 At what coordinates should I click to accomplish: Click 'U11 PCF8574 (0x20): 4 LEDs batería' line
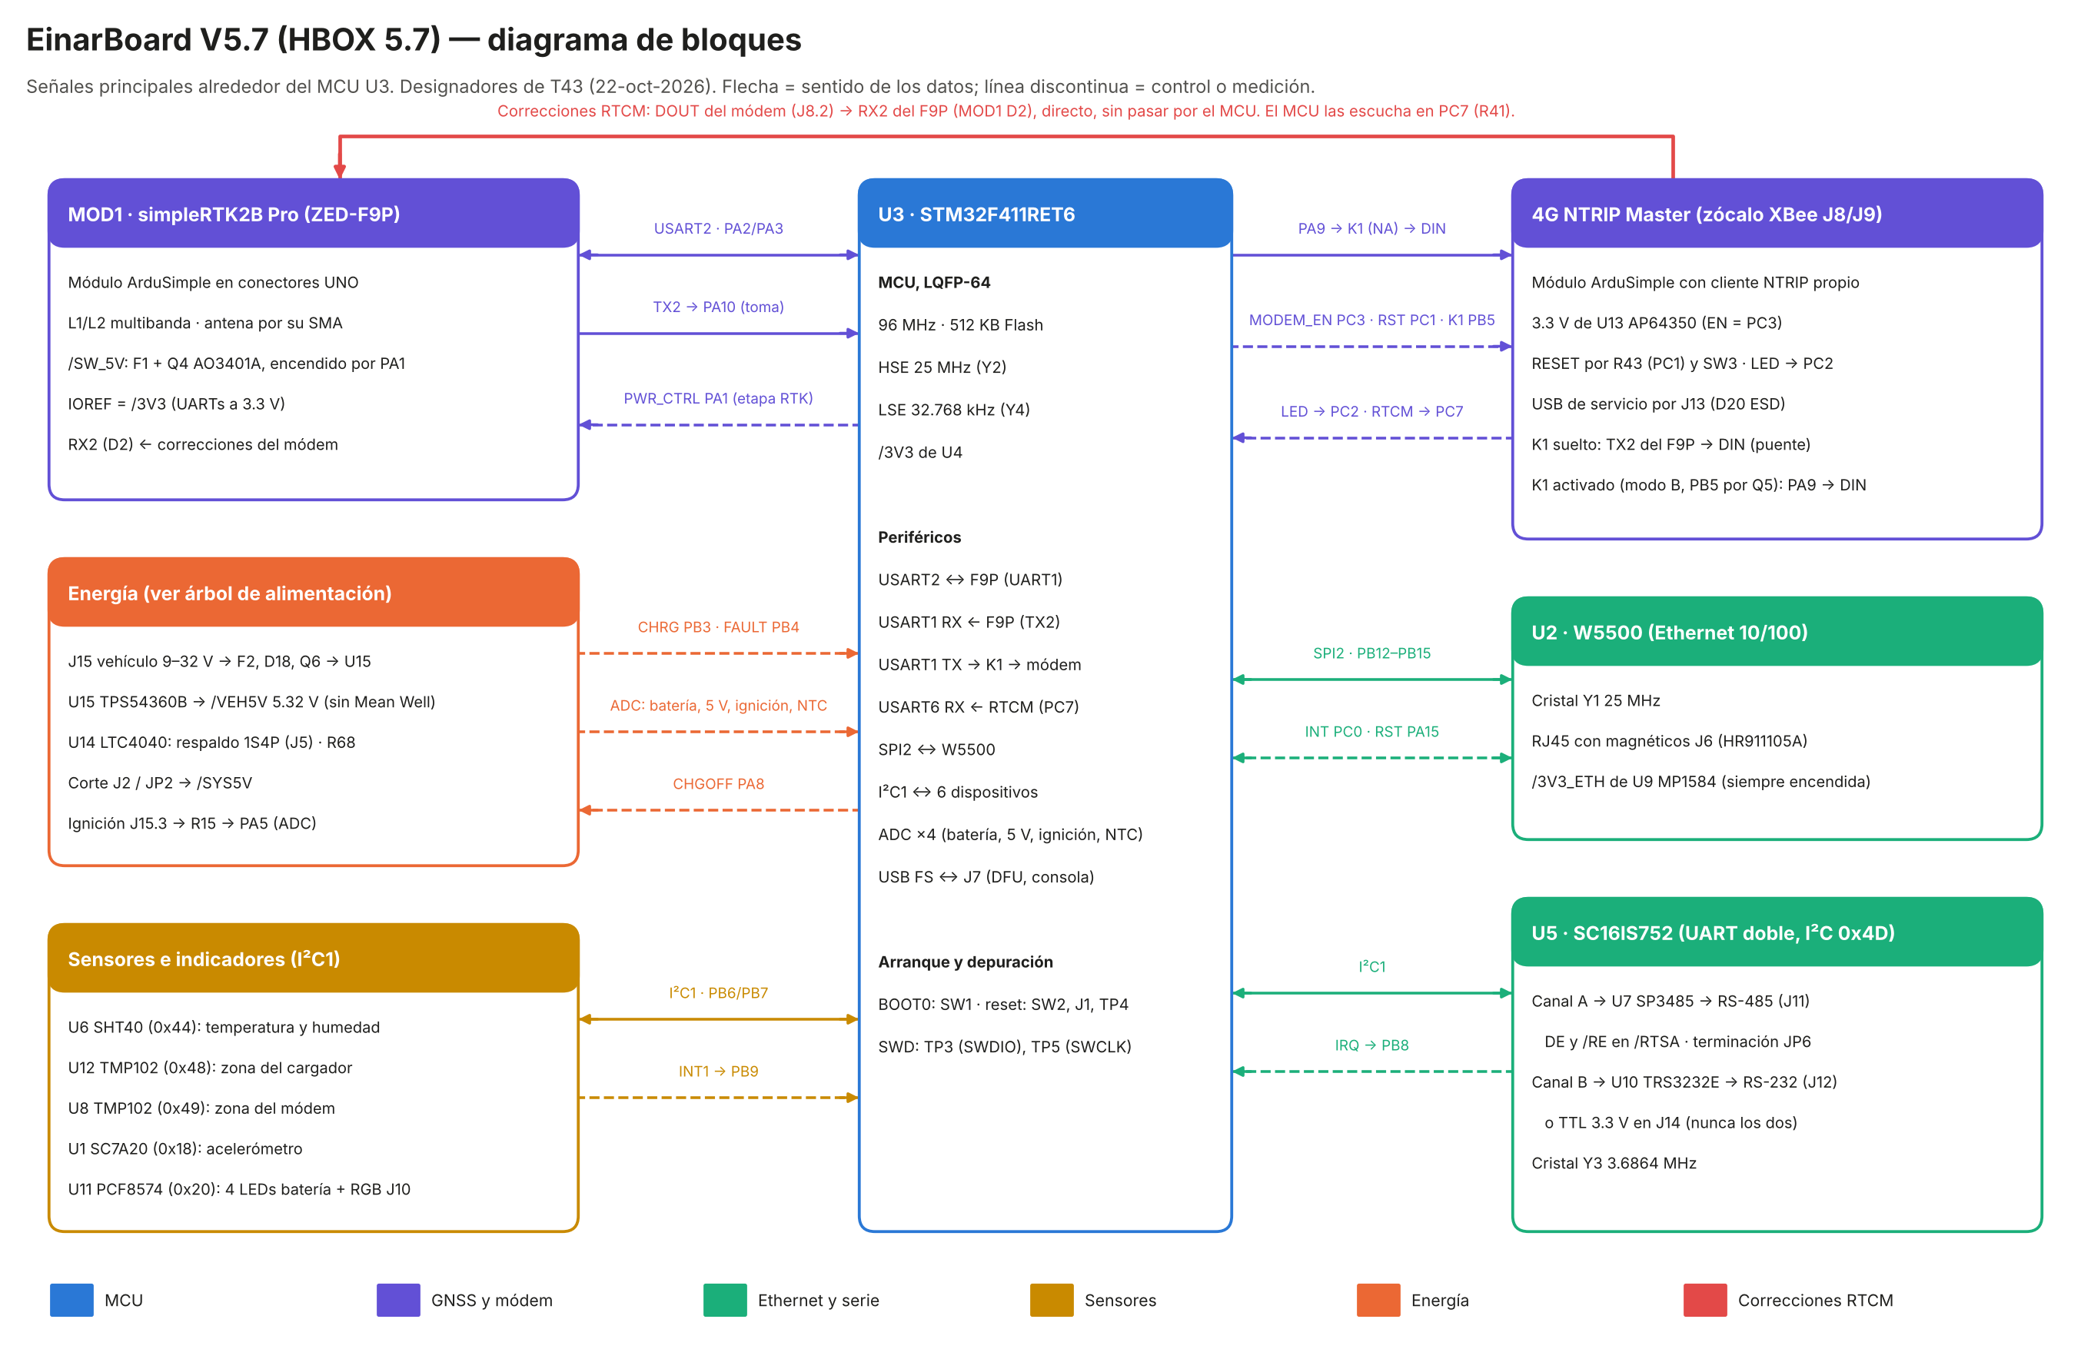[x=239, y=1188]
